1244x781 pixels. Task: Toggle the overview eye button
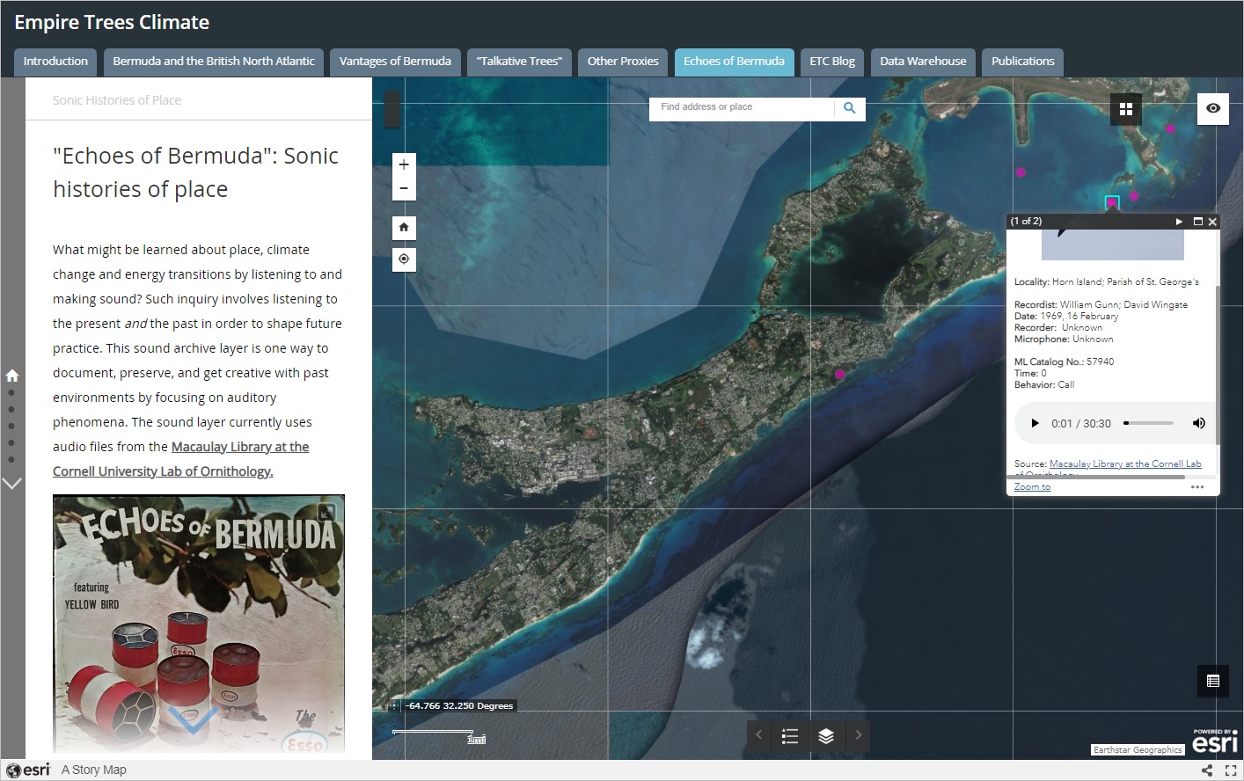[1213, 108]
